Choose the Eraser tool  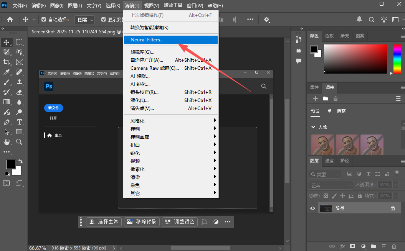pos(19,92)
